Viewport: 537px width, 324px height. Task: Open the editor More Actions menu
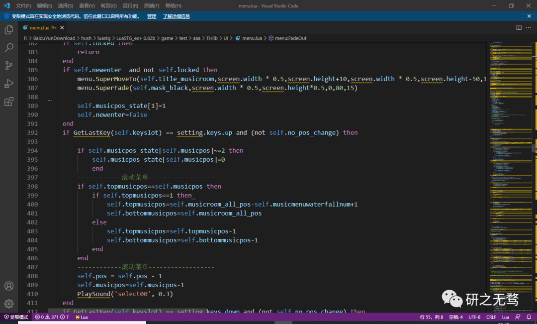[x=529, y=27]
